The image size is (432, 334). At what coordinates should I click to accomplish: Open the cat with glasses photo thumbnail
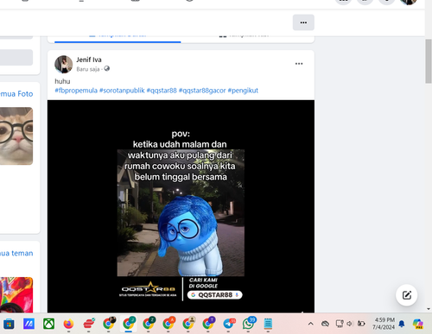coord(16,136)
